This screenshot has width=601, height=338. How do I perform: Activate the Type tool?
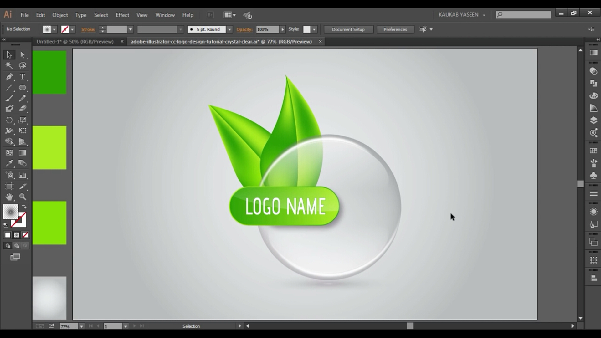click(x=23, y=77)
